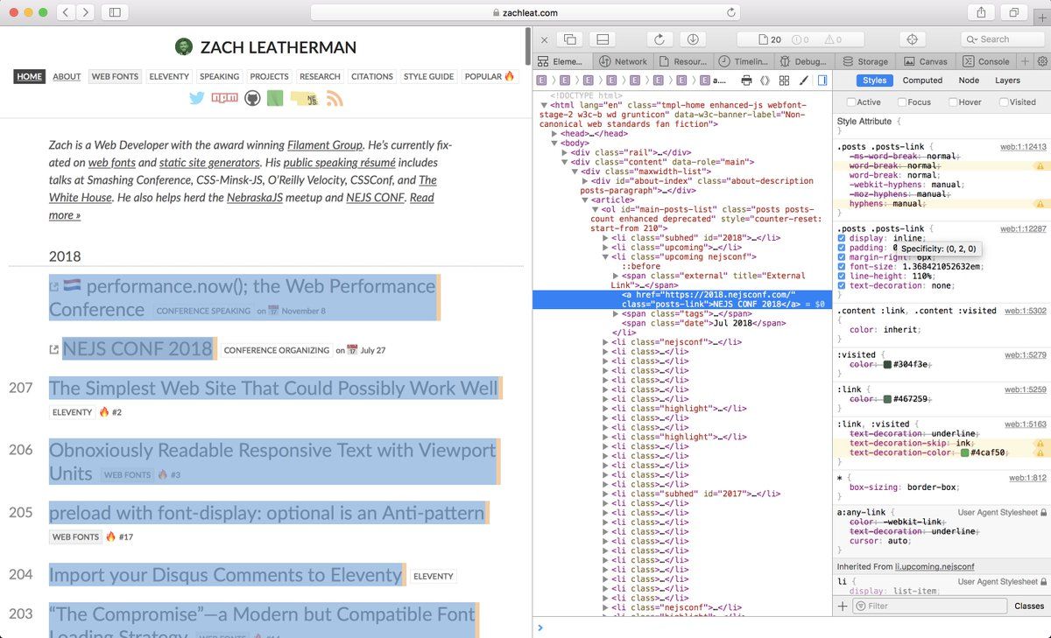Expand the div class rail node
1051x638 pixels.
click(565, 152)
